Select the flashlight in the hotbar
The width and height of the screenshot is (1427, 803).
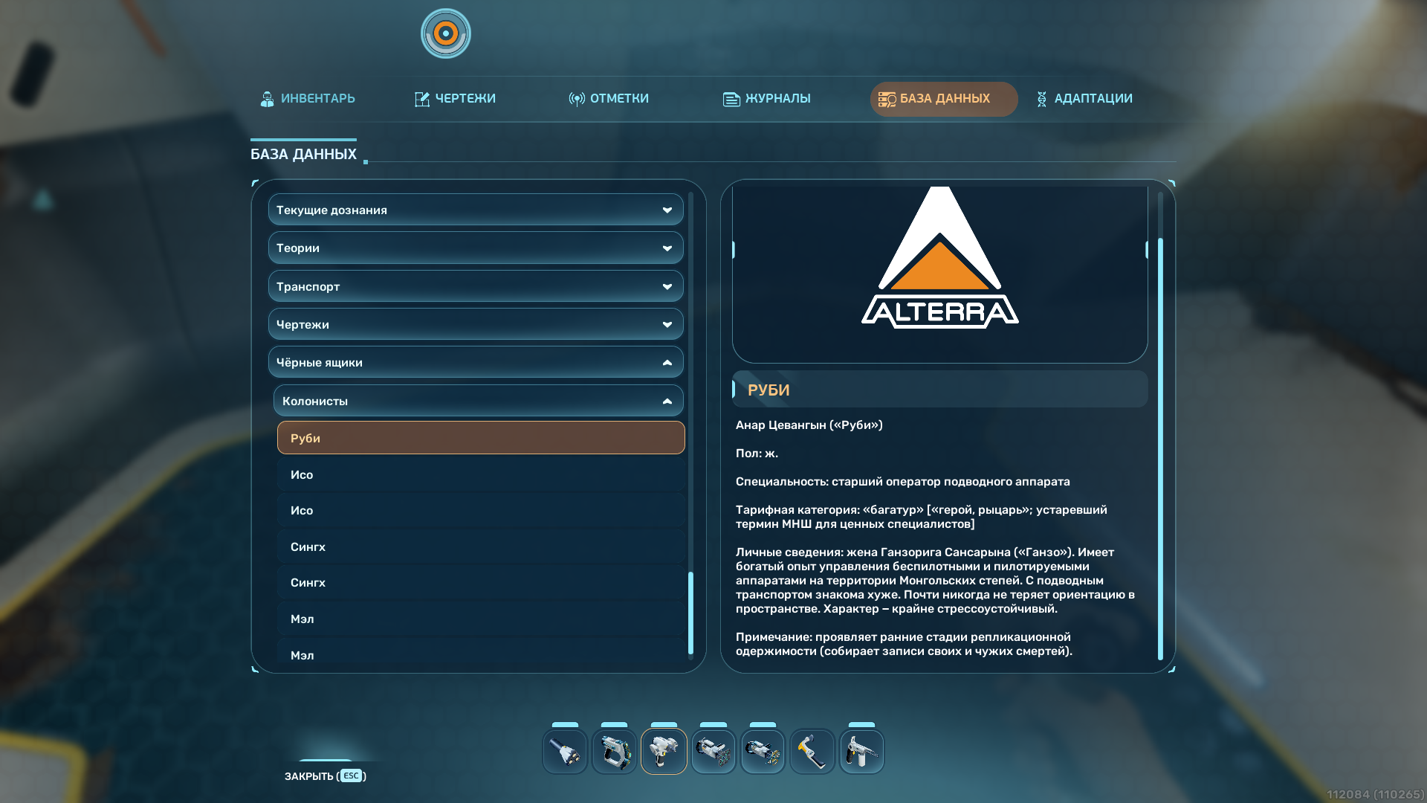coord(565,751)
